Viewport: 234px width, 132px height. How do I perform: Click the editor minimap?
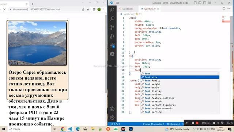point(226,19)
